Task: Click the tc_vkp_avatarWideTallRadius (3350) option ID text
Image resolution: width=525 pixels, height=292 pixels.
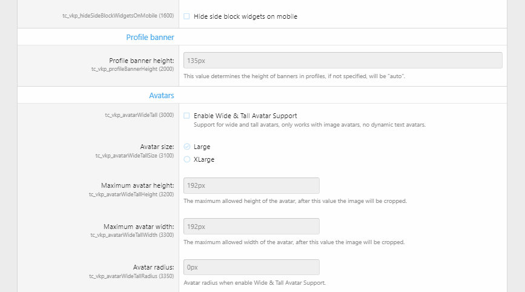Action: (132, 276)
